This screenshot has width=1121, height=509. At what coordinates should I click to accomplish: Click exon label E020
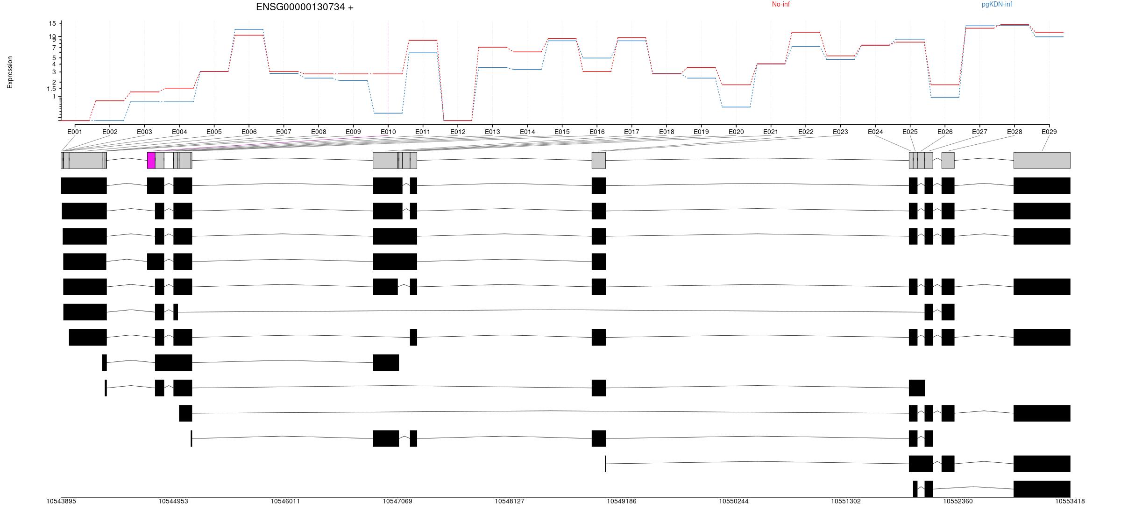736,132
